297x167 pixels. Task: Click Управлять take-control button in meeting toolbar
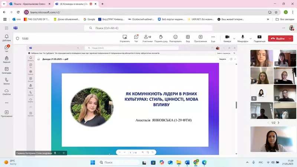click(x=125, y=39)
